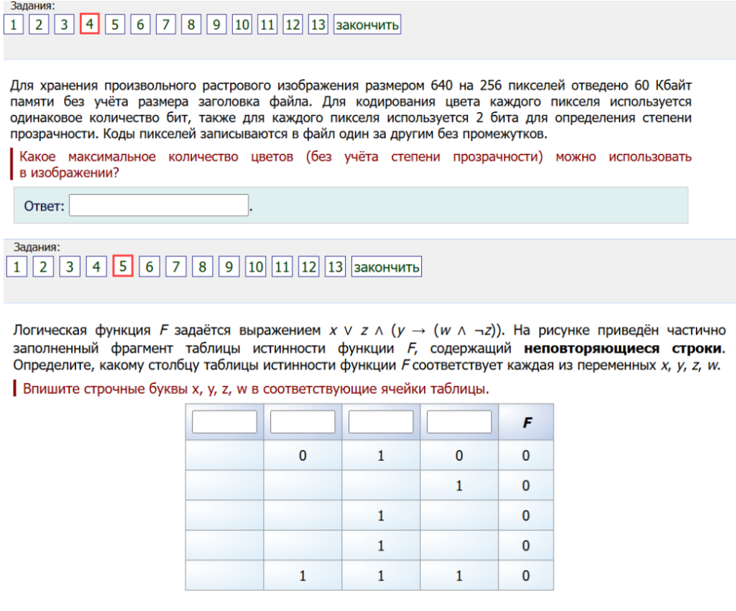This screenshot has width=736, height=611.
Task: Select task 2 in the lower navigation row
Action: [x=42, y=267]
